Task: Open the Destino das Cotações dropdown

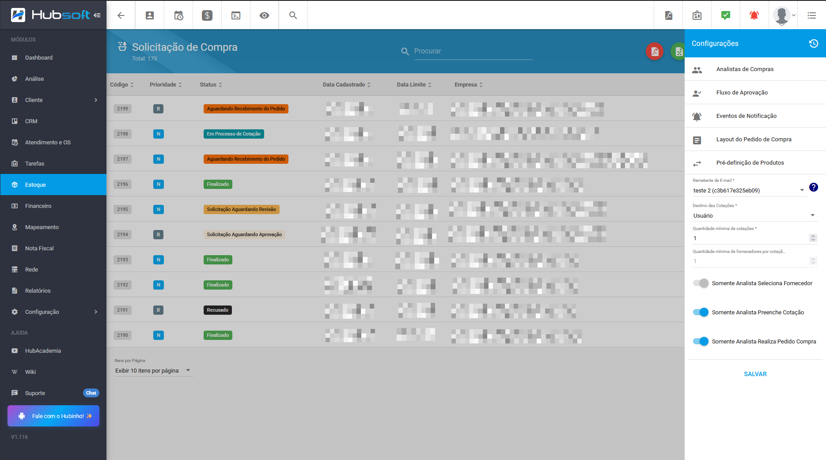Action: point(812,215)
